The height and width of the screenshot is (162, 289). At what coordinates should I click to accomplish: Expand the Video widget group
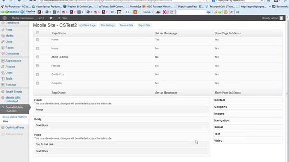(248, 141)
